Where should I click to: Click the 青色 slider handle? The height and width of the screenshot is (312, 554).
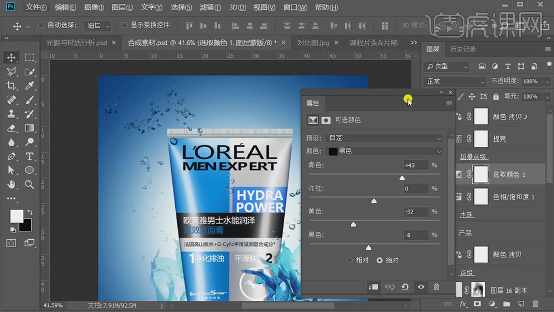(402, 178)
